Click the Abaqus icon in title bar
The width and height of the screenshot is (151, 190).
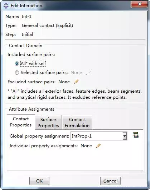[6, 6]
